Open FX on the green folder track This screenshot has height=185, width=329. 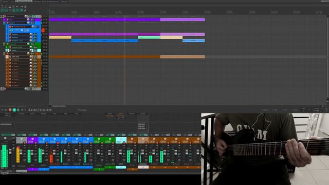point(33,44)
